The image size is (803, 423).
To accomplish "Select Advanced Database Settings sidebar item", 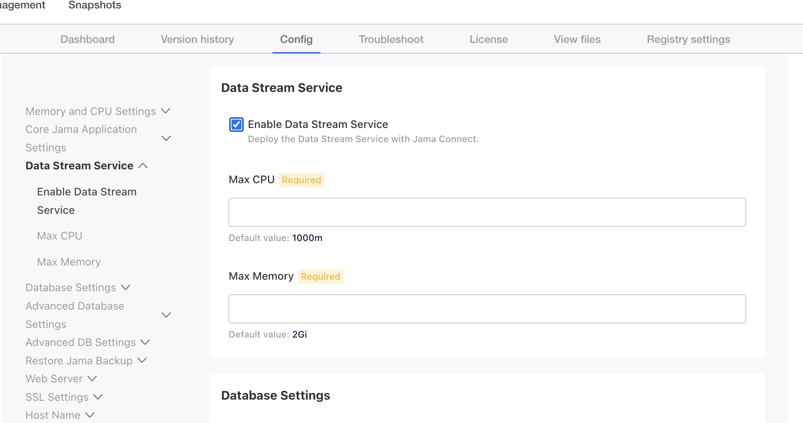I will pos(75,315).
